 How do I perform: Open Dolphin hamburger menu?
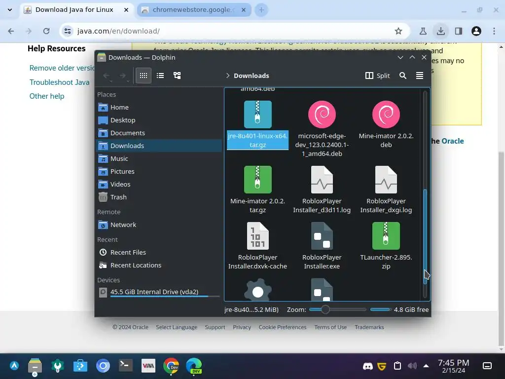click(419, 76)
